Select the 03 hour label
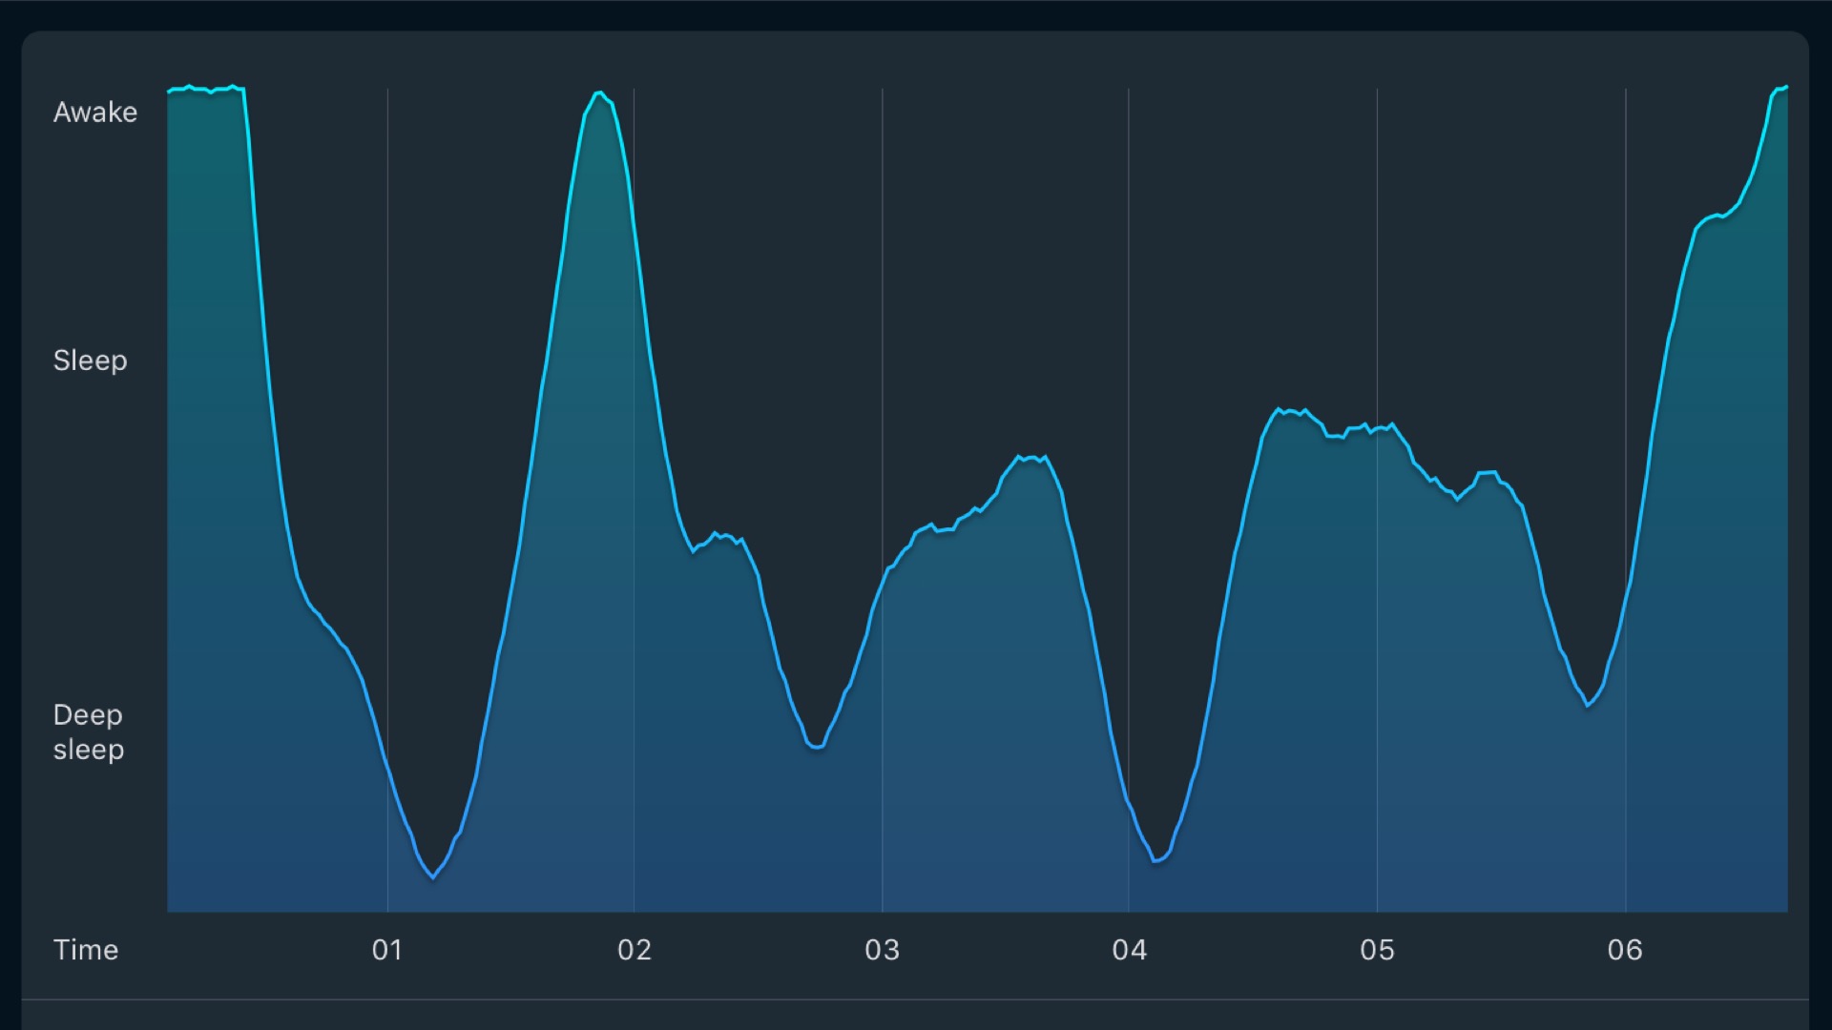1832x1030 pixels. tap(883, 950)
